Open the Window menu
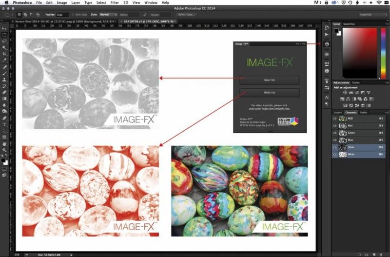Viewport: 390px width, 257px height. pyautogui.click(x=151, y=2)
